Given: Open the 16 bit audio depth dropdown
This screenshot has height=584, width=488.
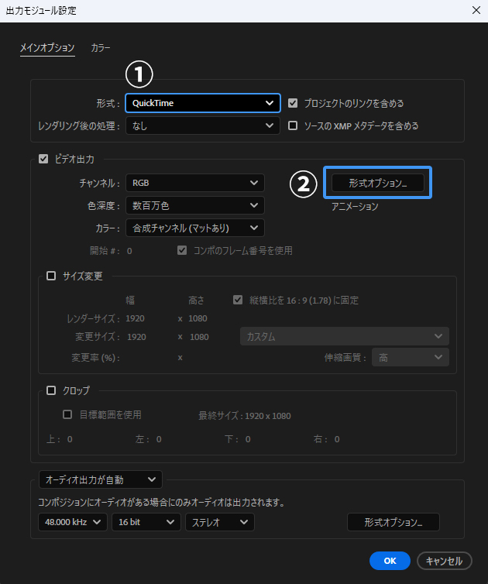Looking at the screenshot, I should click(146, 523).
